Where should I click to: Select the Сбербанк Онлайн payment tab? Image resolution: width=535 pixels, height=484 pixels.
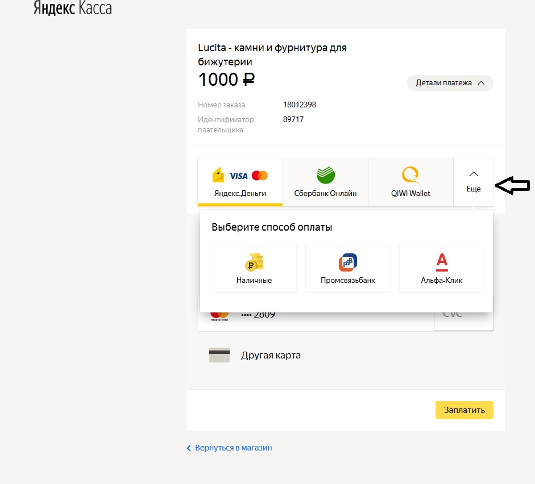tap(326, 182)
